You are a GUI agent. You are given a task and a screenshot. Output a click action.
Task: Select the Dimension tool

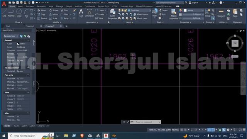89,13
